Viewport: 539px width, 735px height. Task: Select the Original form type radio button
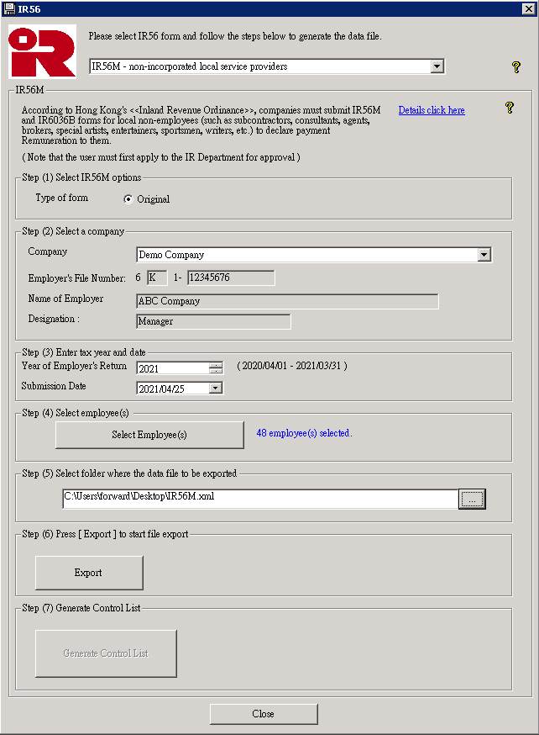128,199
